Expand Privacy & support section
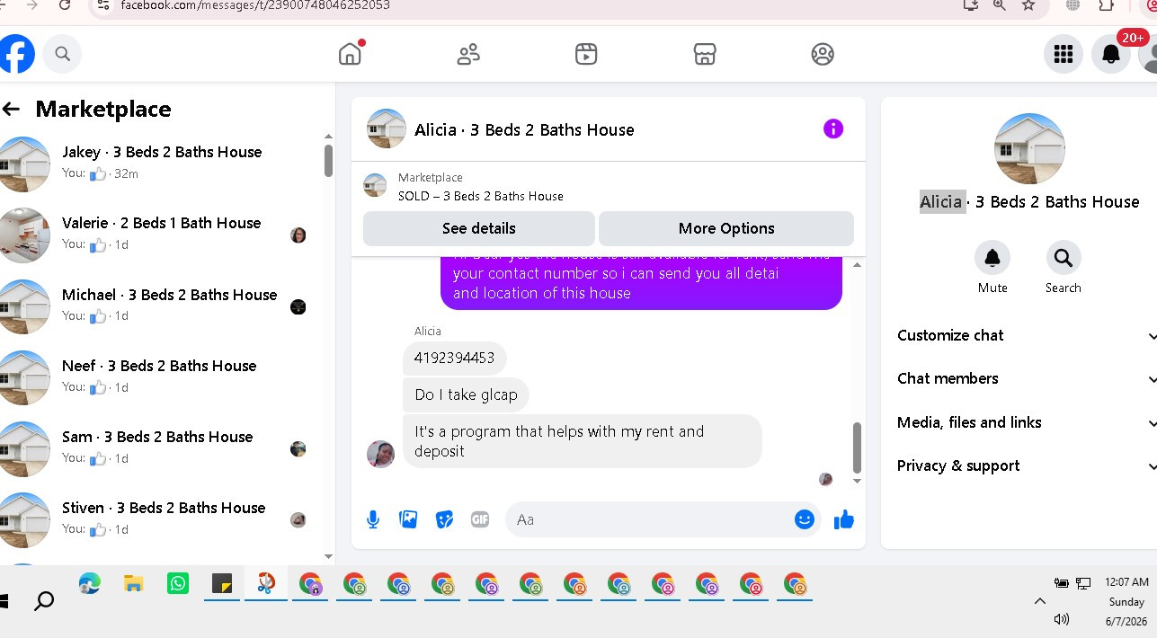The image size is (1157, 638). 1026,465
